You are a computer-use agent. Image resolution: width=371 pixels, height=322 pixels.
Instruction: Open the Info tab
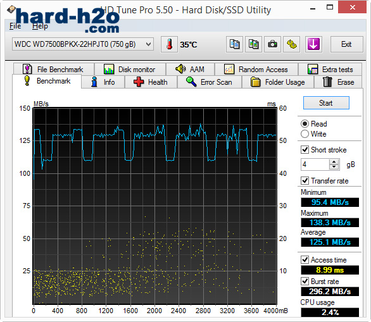pyautogui.click(x=103, y=82)
